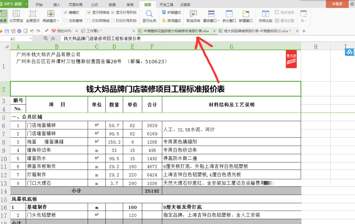Add a new document tab with plus
The width and height of the screenshot is (355, 224).
[304, 31]
